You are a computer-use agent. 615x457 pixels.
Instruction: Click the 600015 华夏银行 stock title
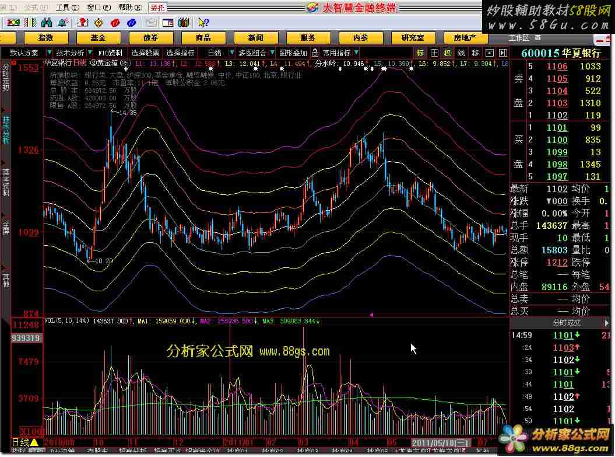tap(561, 53)
